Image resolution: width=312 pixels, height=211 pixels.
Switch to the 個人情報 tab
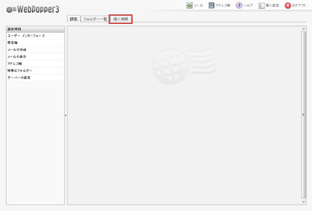point(120,19)
